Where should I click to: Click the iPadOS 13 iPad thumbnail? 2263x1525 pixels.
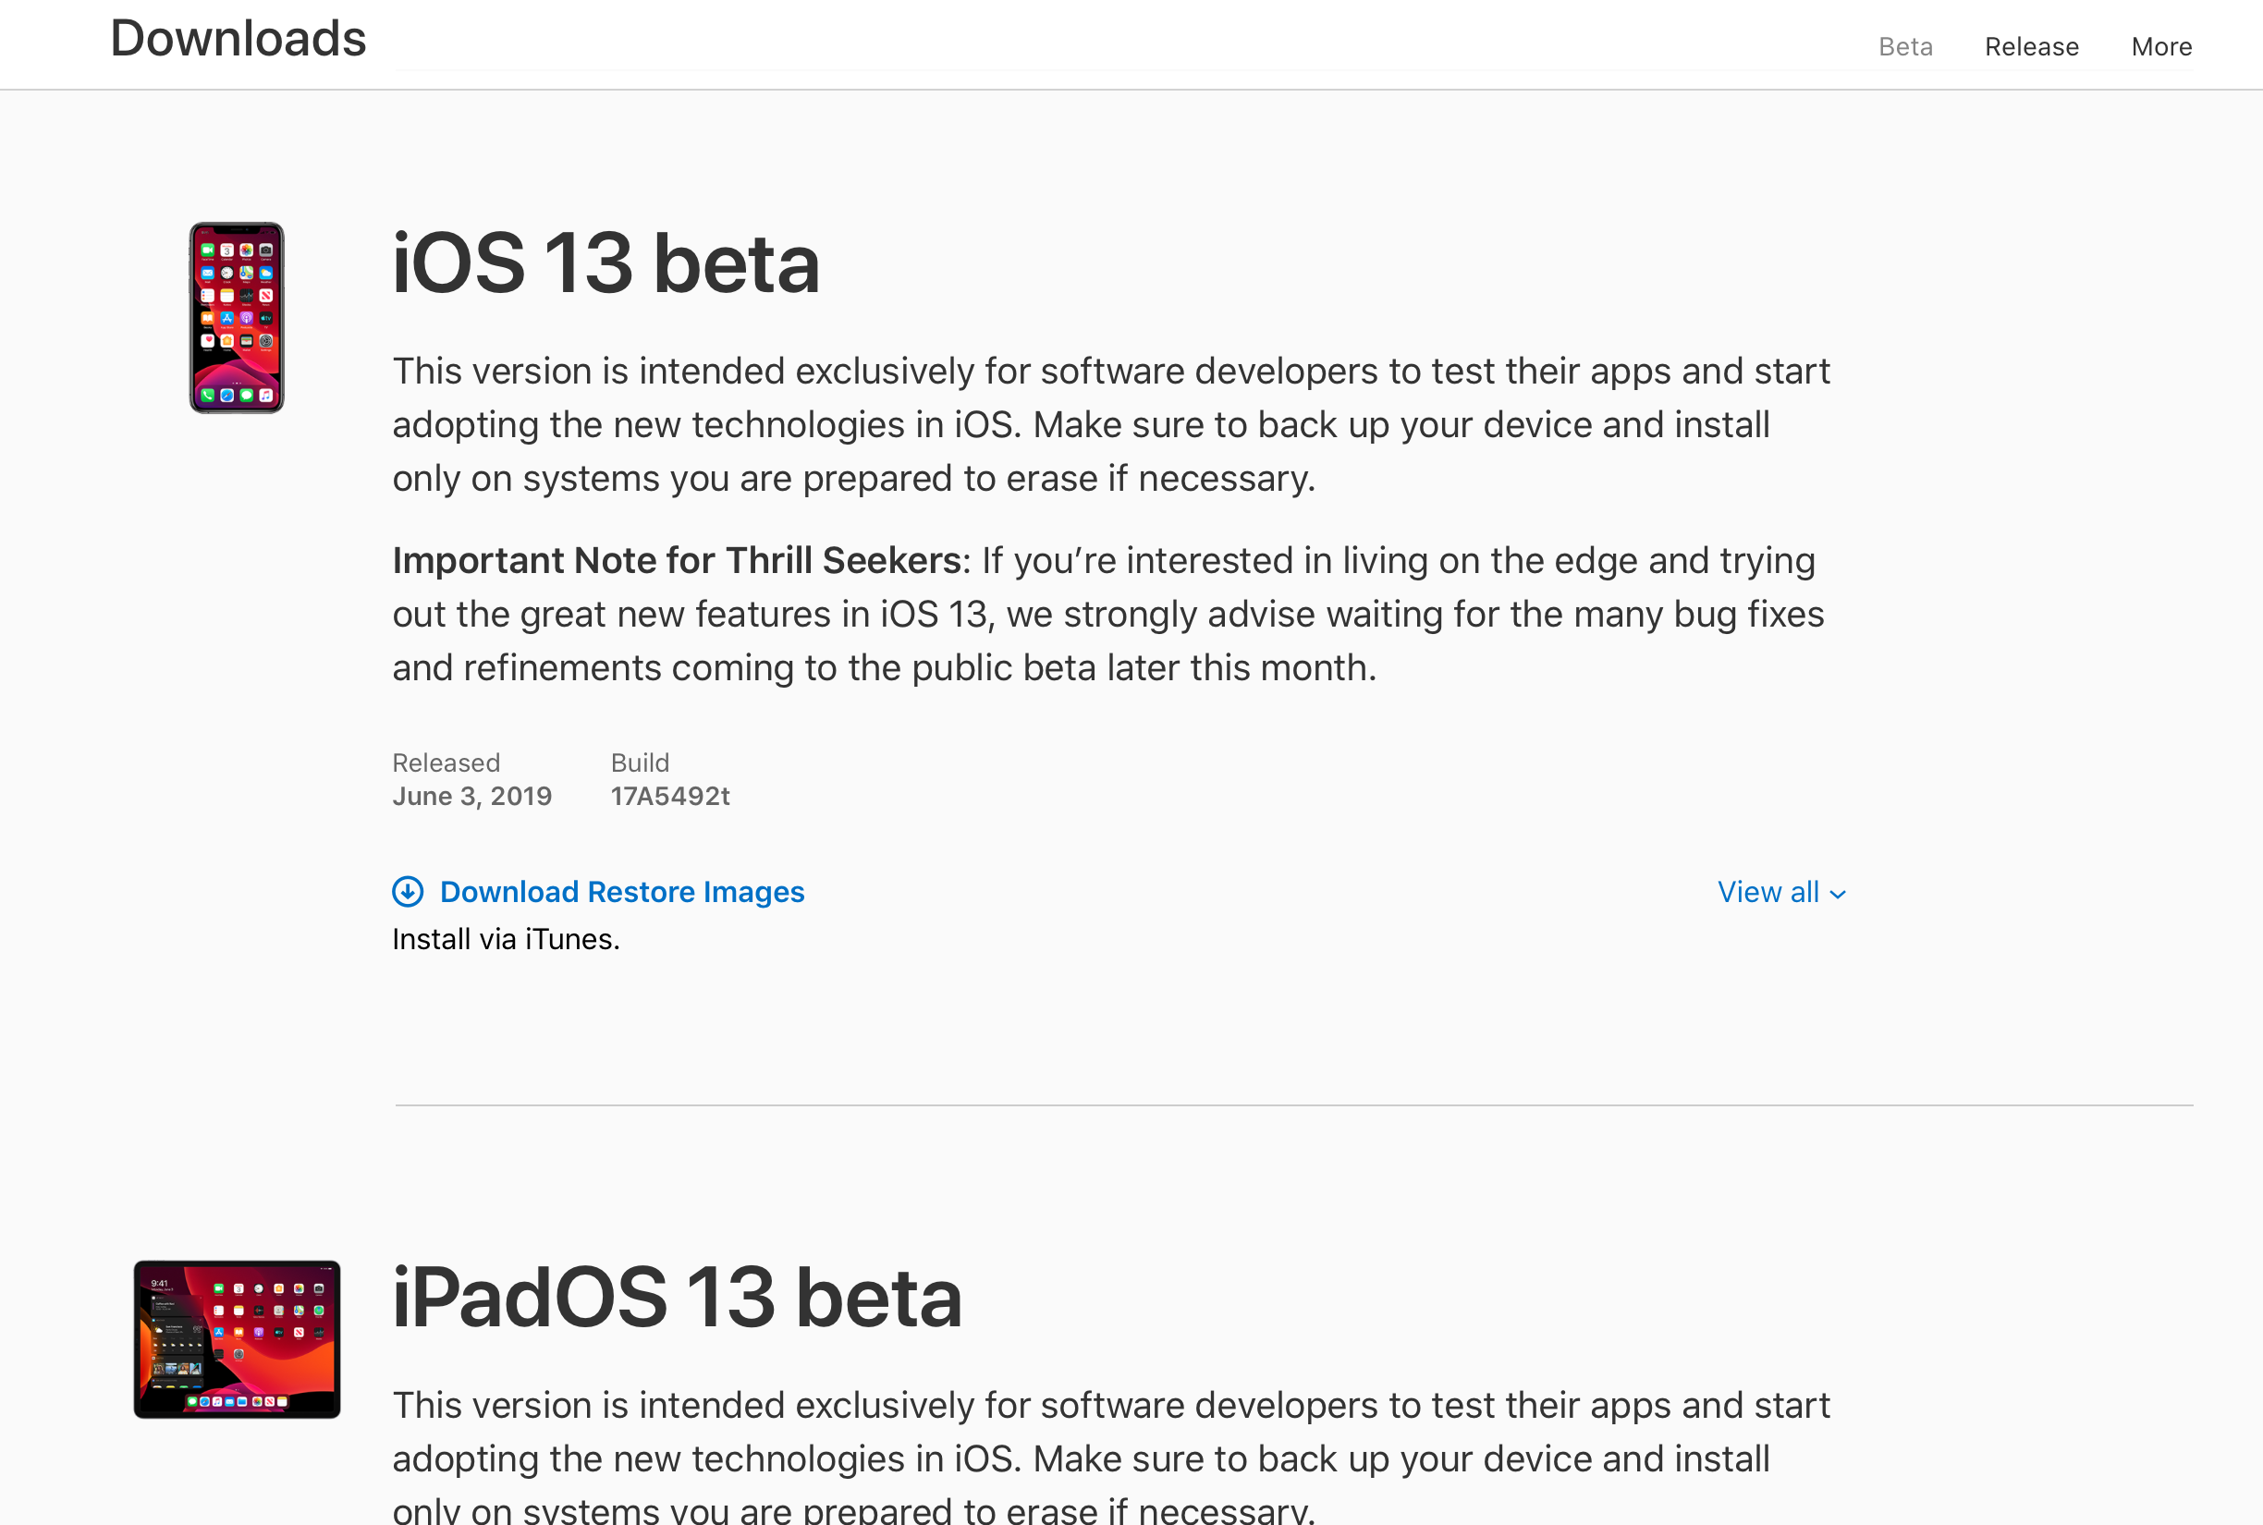(x=238, y=1339)
